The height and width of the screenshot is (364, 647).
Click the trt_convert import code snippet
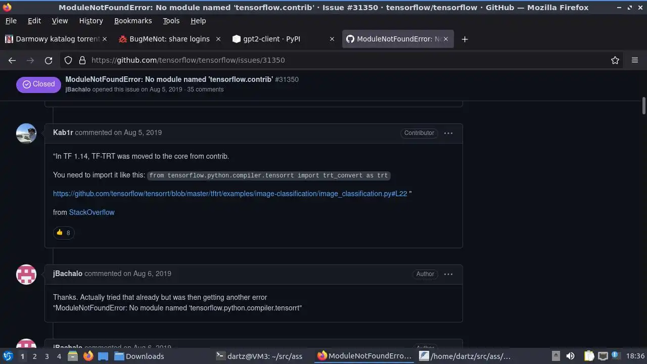pos(269,175)
